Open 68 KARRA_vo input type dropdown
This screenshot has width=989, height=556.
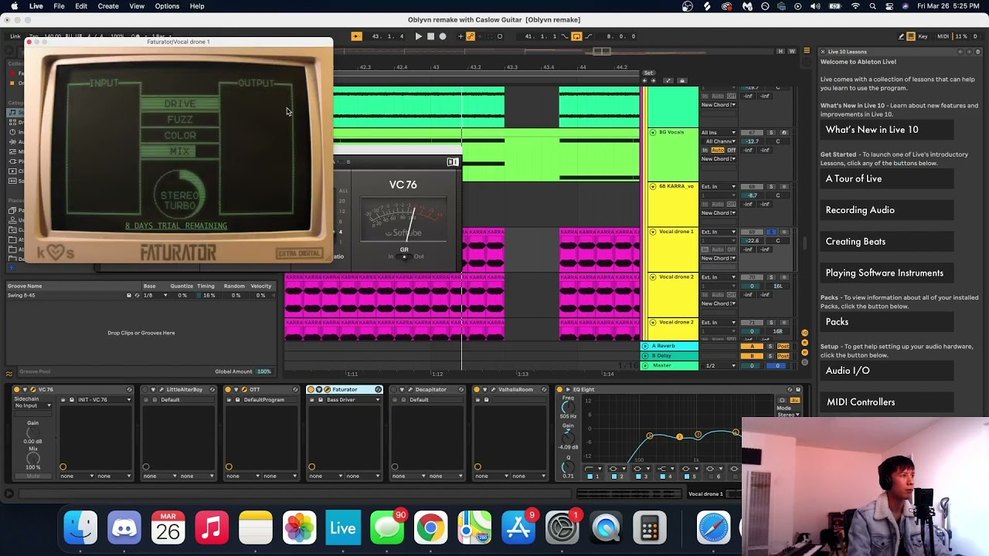pyautogui.click(x=719, y=187)
